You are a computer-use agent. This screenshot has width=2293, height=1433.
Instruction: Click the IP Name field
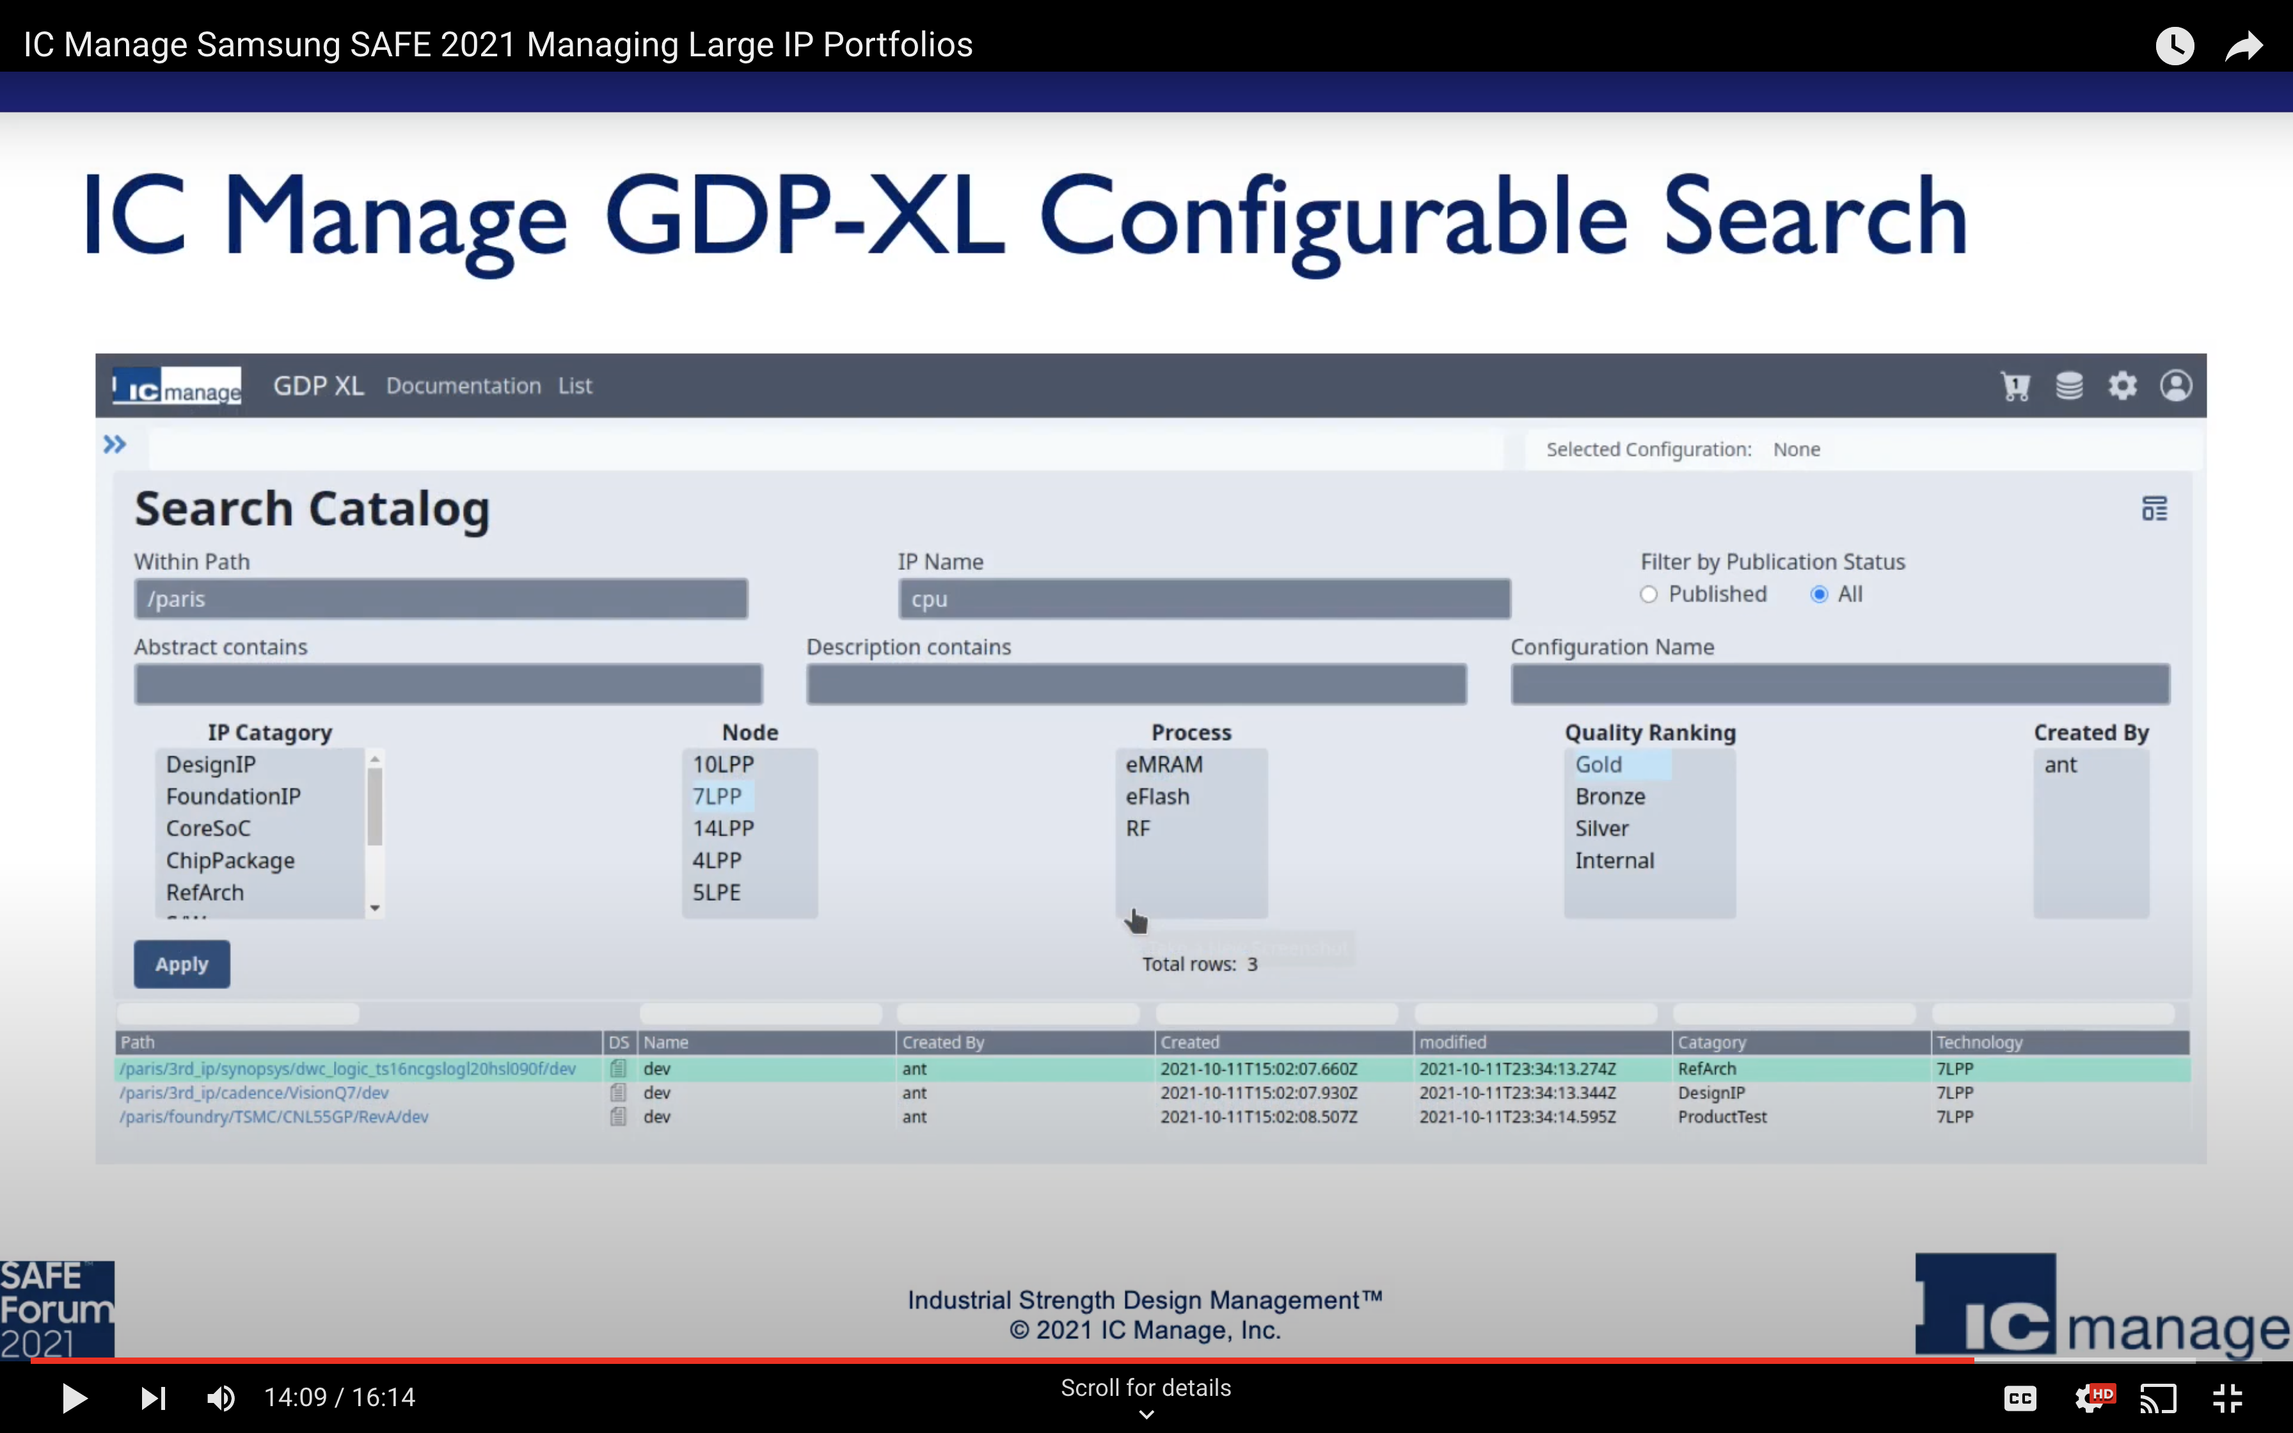(x=1204, y=599)
